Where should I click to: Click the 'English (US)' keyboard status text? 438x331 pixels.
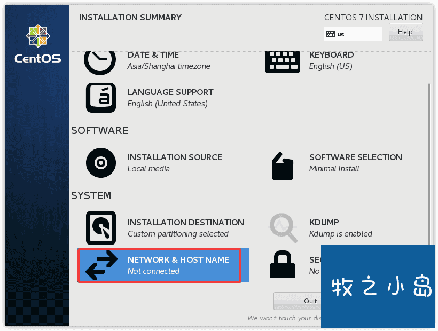331,66
